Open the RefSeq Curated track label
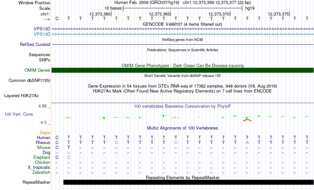314x190 pixels. click(x=35, y=45)
